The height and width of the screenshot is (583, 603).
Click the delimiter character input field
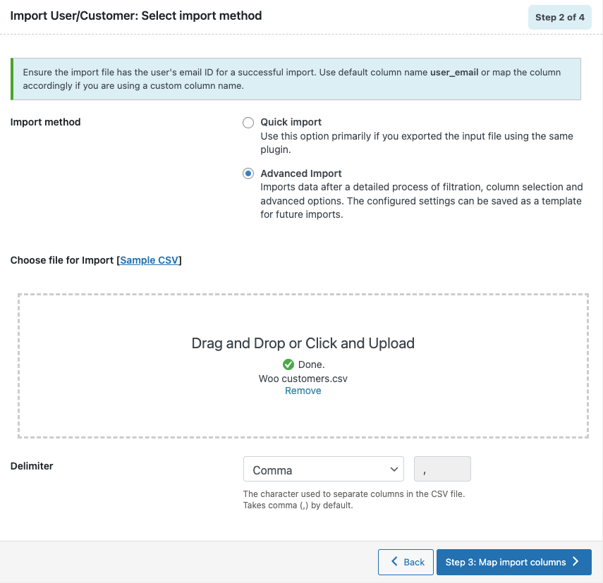(442, 470)
